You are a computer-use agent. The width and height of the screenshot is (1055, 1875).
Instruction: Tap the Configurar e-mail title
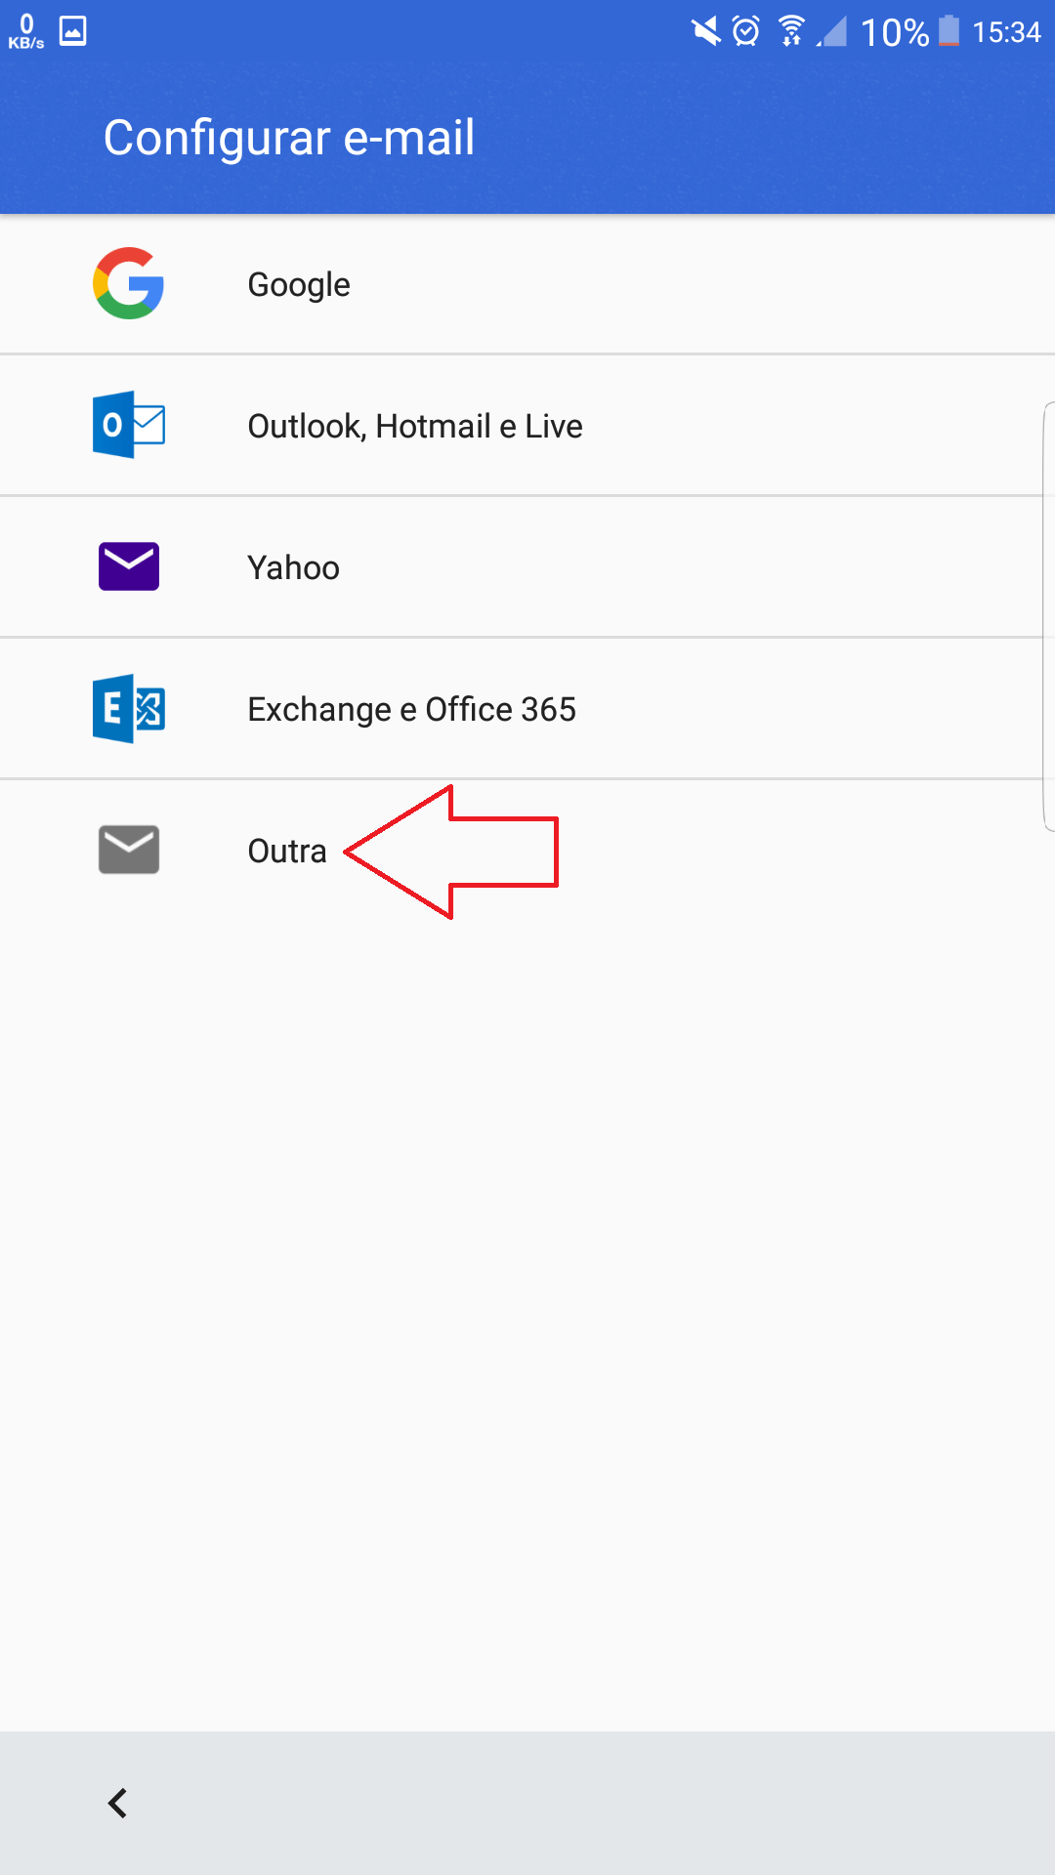click(289, 138)
